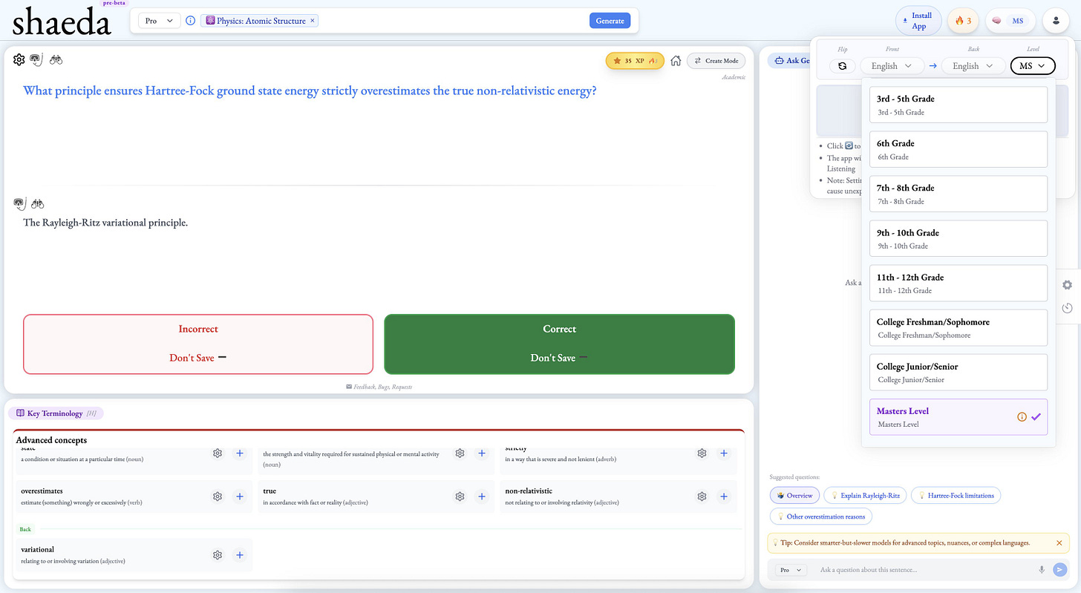Focus the 'Ask a question about this sentence' field
The width and height of the screenshot is (1081, 593).
tap(924, 570)
